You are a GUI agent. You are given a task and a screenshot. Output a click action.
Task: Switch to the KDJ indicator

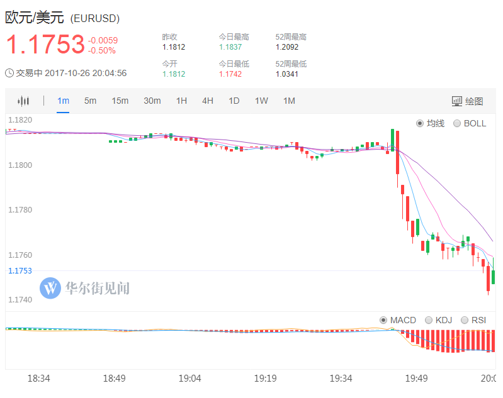pos(429,320)
